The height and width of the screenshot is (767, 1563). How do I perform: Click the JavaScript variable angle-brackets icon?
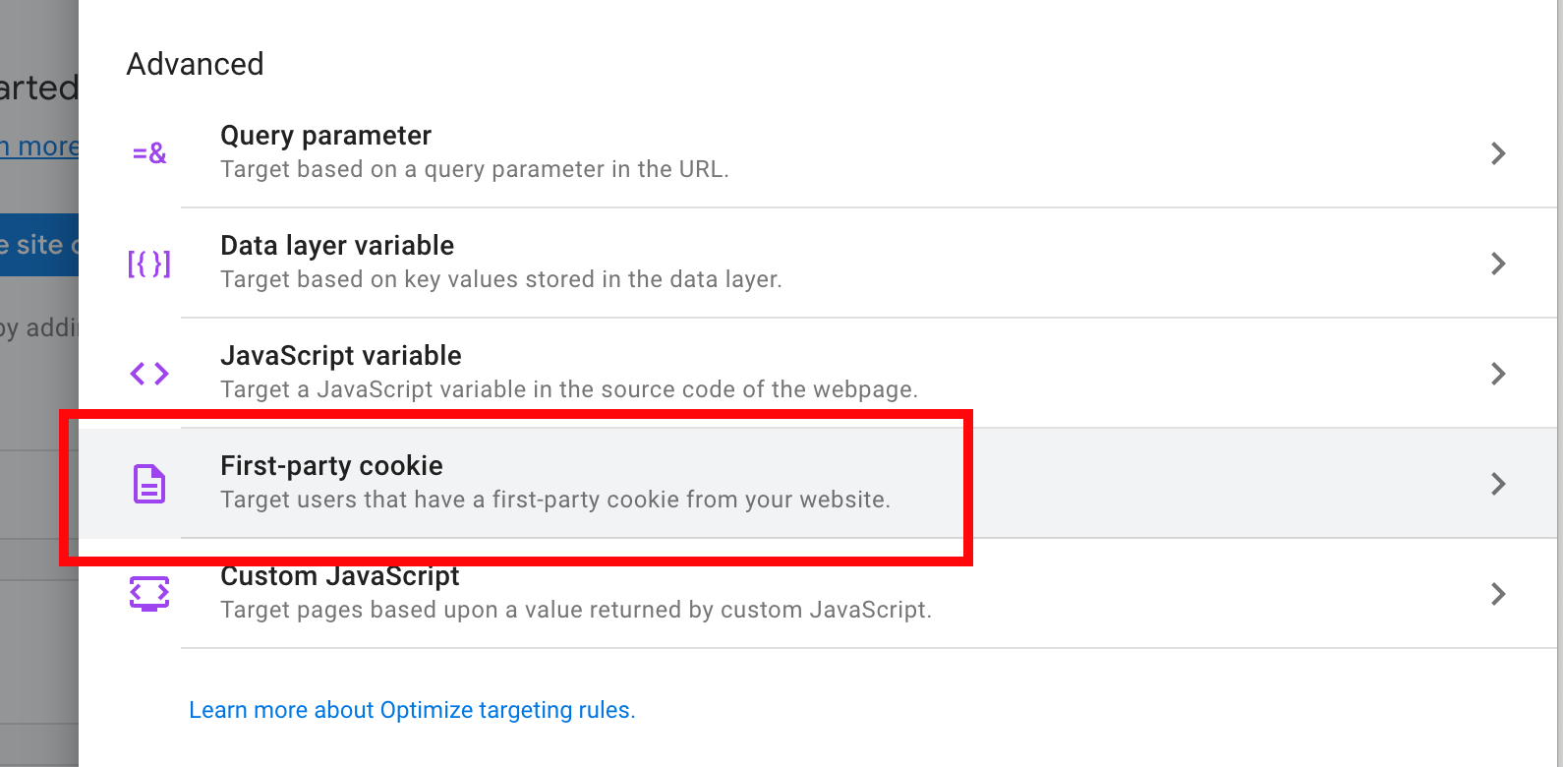(x=149, y=374)
